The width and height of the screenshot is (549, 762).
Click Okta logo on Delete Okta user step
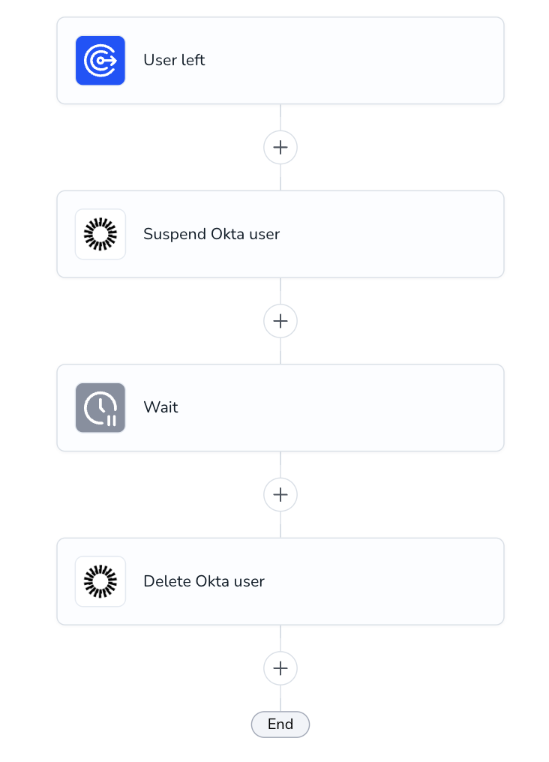[100, 581]
